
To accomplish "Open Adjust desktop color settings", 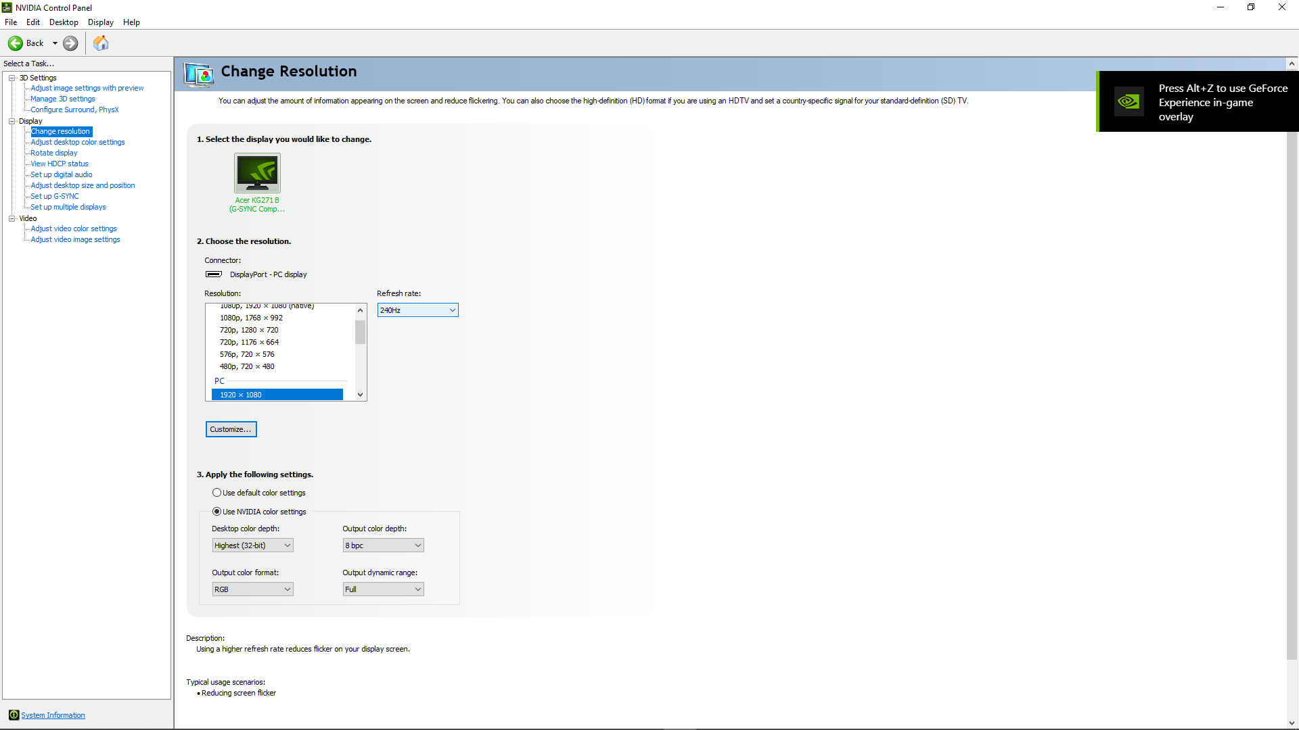I will click(78, 142).
